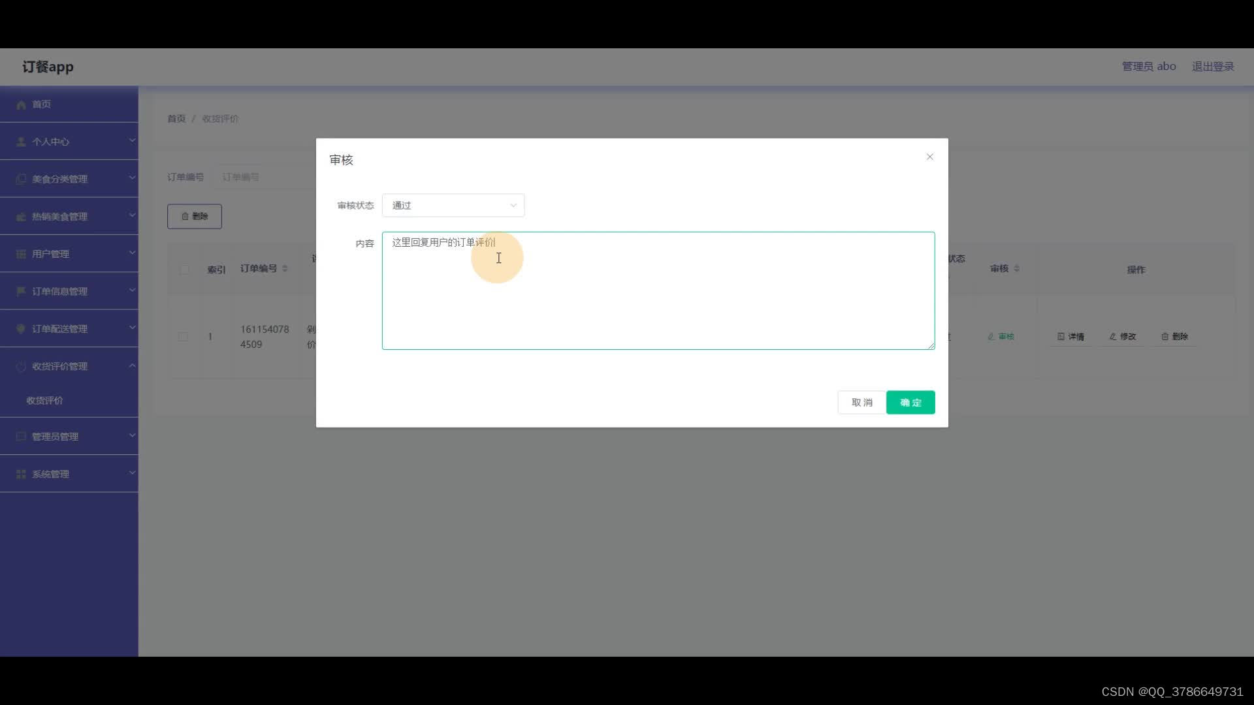Open the 热销美食管理 menu

(x=69, y=216)
